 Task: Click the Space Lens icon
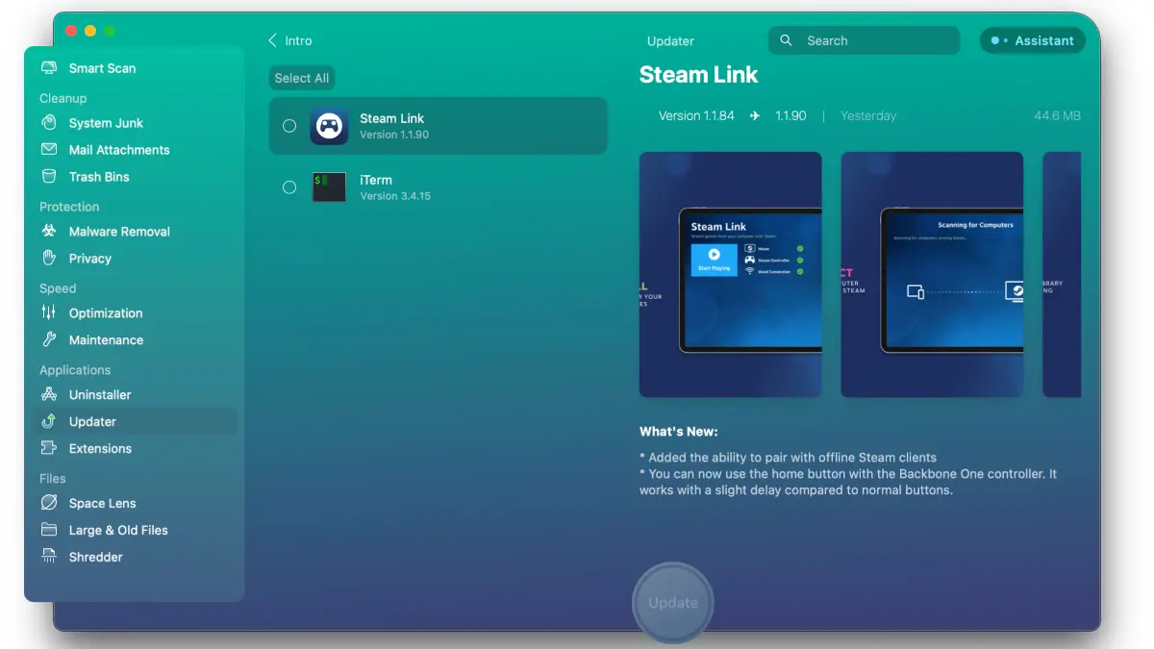(x=49, y=504)
